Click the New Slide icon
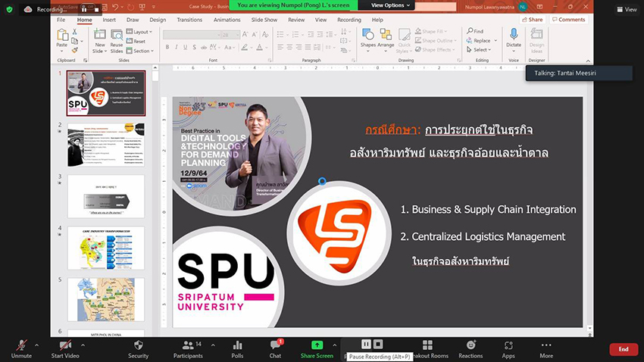Image resolution: width=644 pixels, height=362 pixels. (x=100, y=35)
